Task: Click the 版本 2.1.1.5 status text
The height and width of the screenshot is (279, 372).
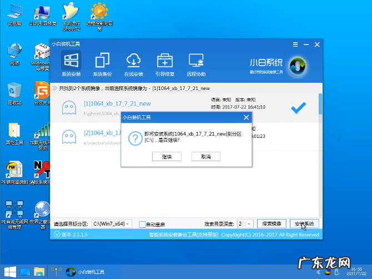Action: (74, 235)
